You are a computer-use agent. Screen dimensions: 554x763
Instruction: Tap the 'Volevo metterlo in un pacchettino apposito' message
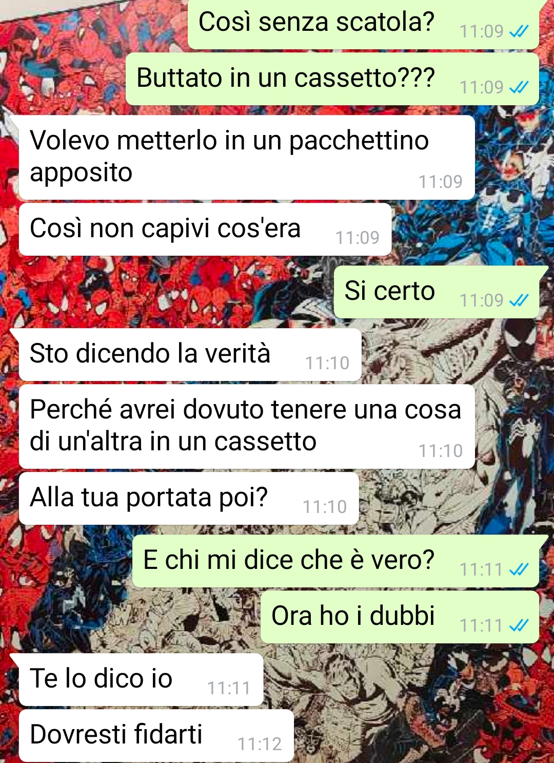click(x=247, y=157)
